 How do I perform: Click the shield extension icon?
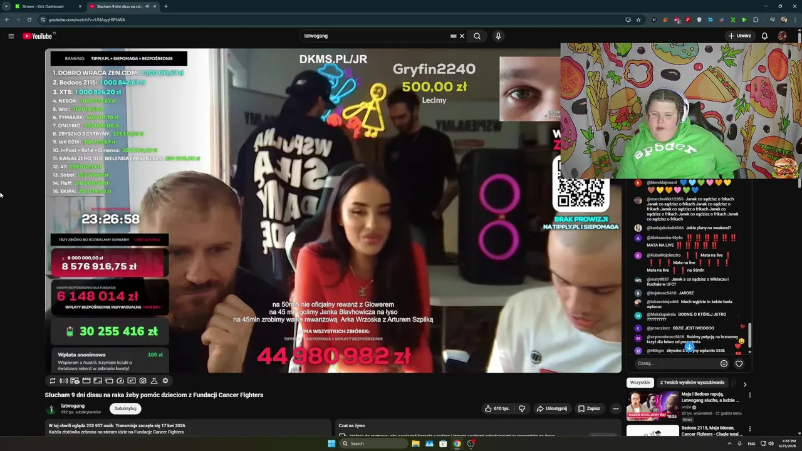699,19
